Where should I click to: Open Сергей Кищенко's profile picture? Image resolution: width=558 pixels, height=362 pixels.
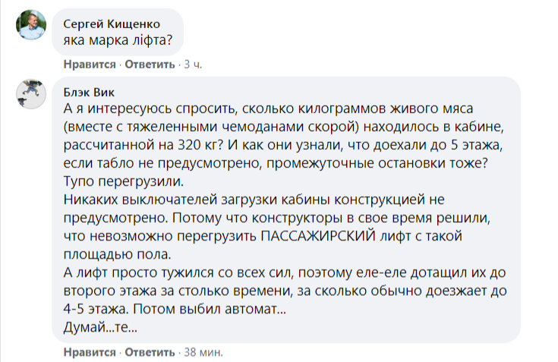point(30,29)
